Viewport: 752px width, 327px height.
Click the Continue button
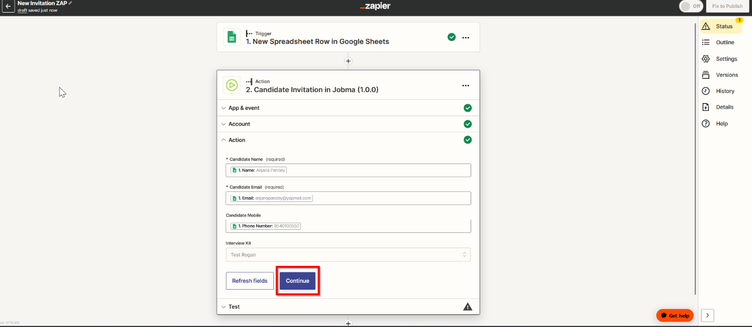pyautogui.click(x=298, y=281)
